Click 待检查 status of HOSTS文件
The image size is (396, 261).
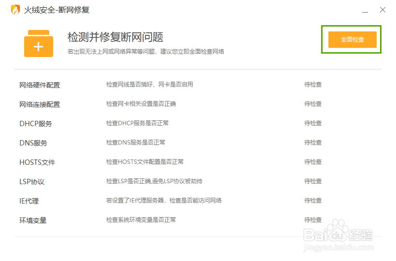pos(313,162)
